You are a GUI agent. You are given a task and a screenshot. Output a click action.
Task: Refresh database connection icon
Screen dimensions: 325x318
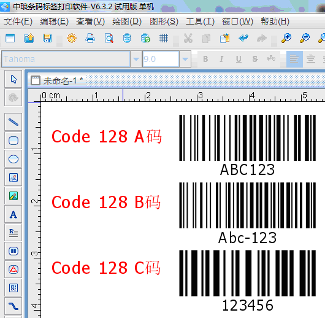pyautogui.click(x=145, y=38)
